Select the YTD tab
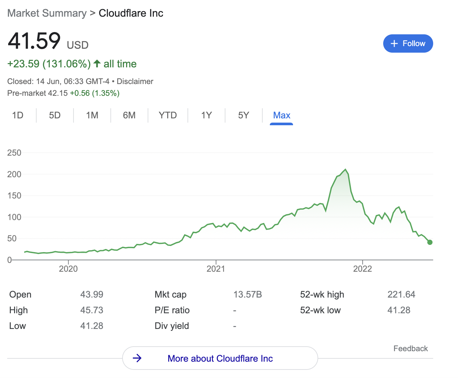 pos(168,115)
